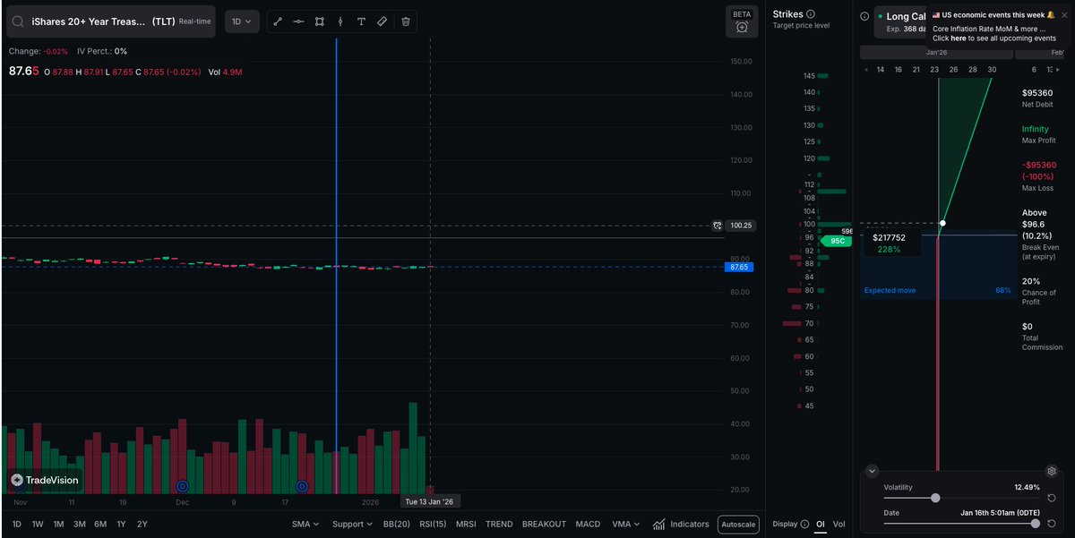Screen dimensions: 1075x538
Task: Set chart range to 1Y
Action: pyautogui.click(x=121, y=525)
